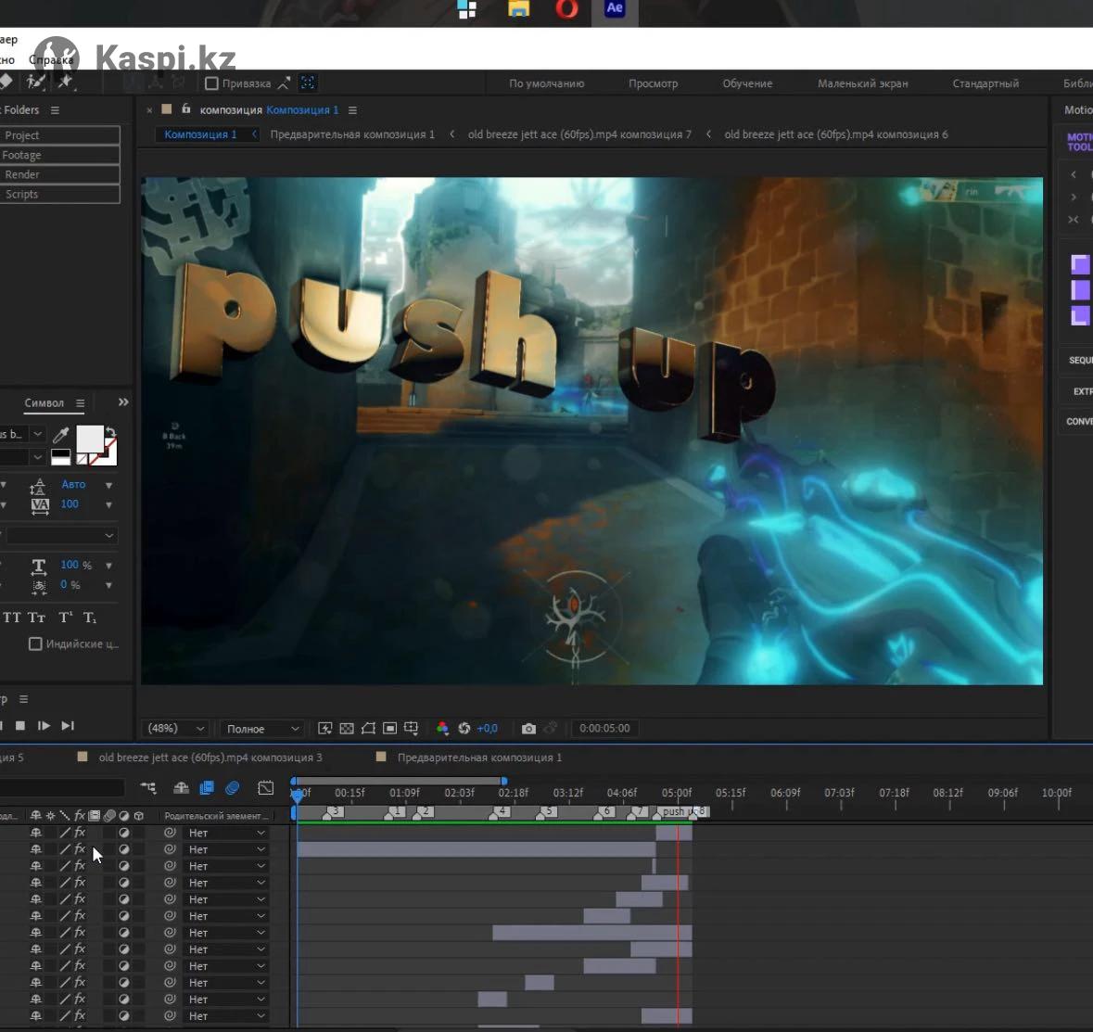Open the Opera browser in taskbar
The height and width of the screenshot is (1032, 1093).
pos(566,9)
